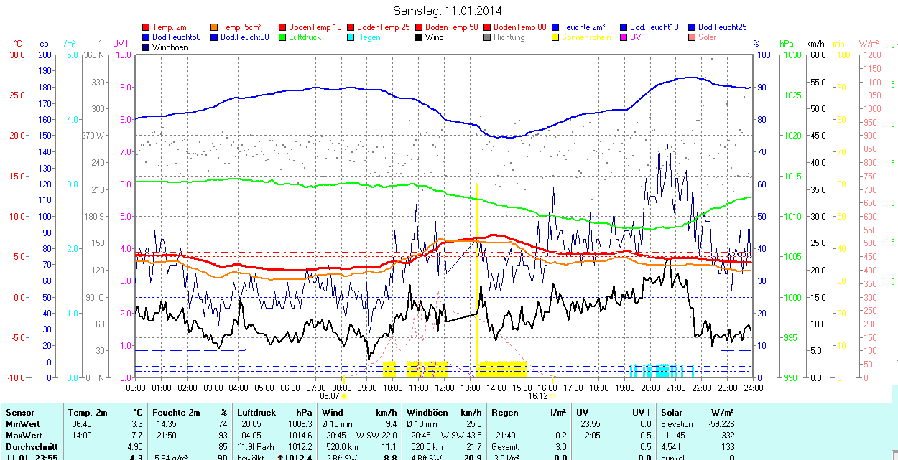898x460 pixels.
Task: Click the Windböen column header in table
Action: [x=427, y=413]
